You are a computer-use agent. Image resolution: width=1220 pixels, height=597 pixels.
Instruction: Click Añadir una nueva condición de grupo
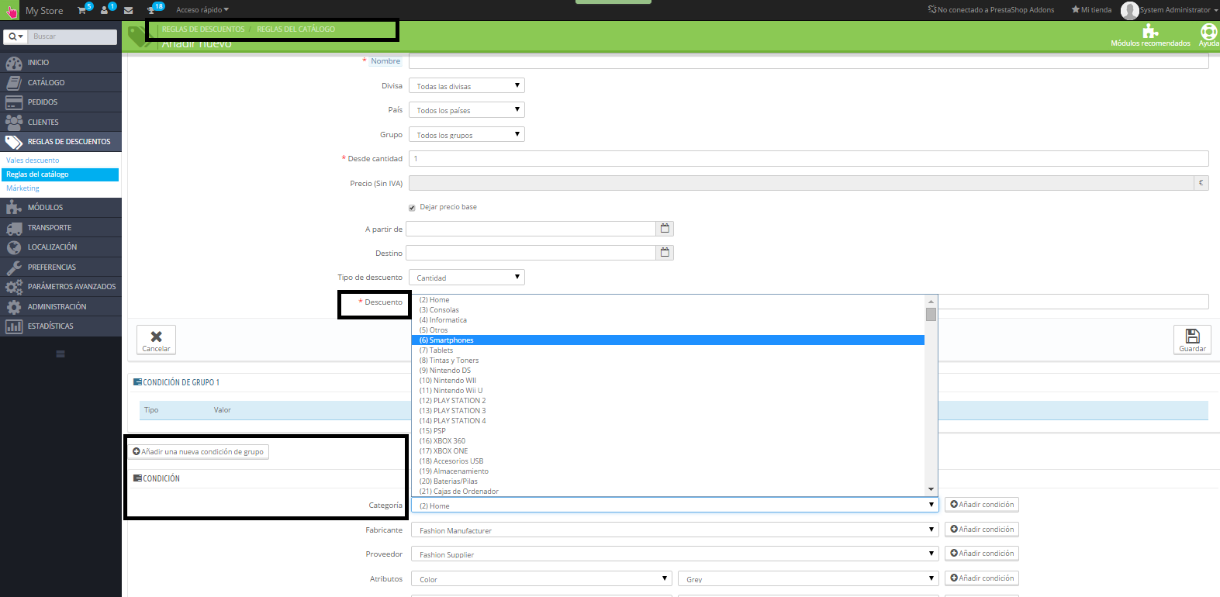(199, 452)
